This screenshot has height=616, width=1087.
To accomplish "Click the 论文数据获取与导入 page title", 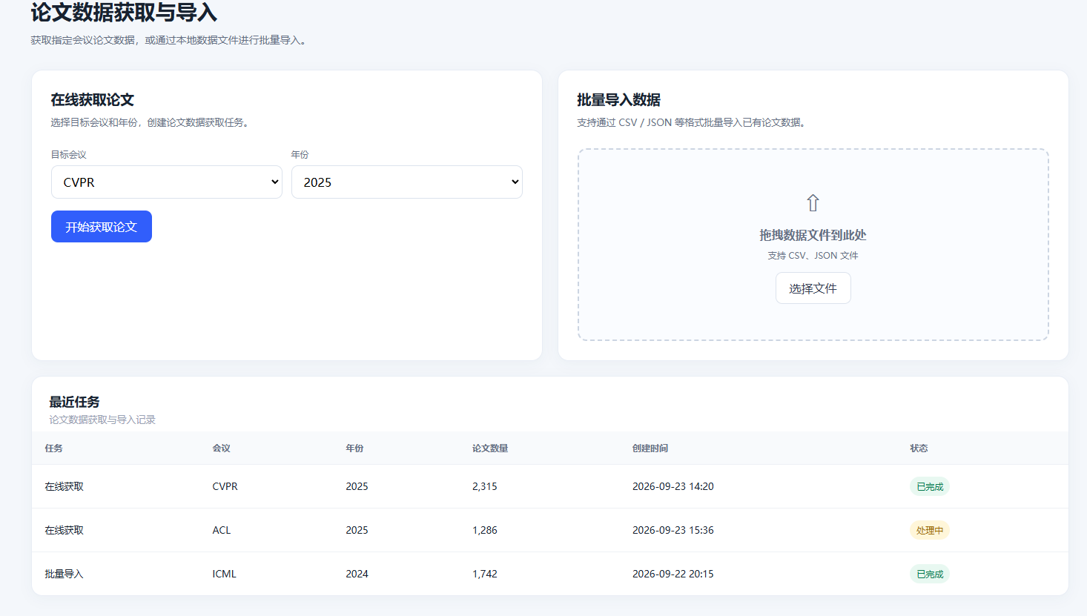I will click(x=124, y=13).
